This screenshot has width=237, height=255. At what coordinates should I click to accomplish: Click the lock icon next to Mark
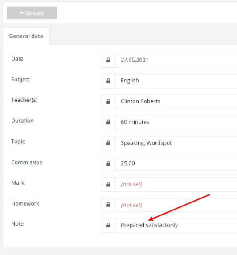(108, 184)
